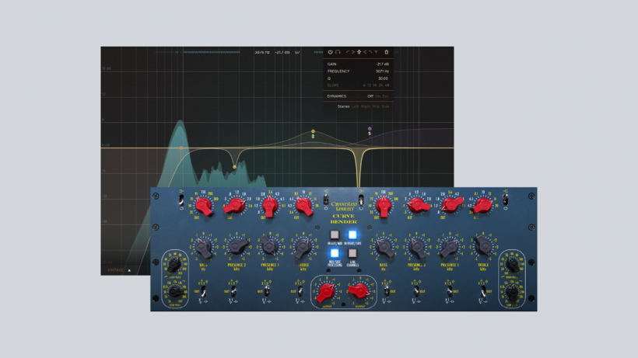Click right channel low pass filter knob

[512, 291]
